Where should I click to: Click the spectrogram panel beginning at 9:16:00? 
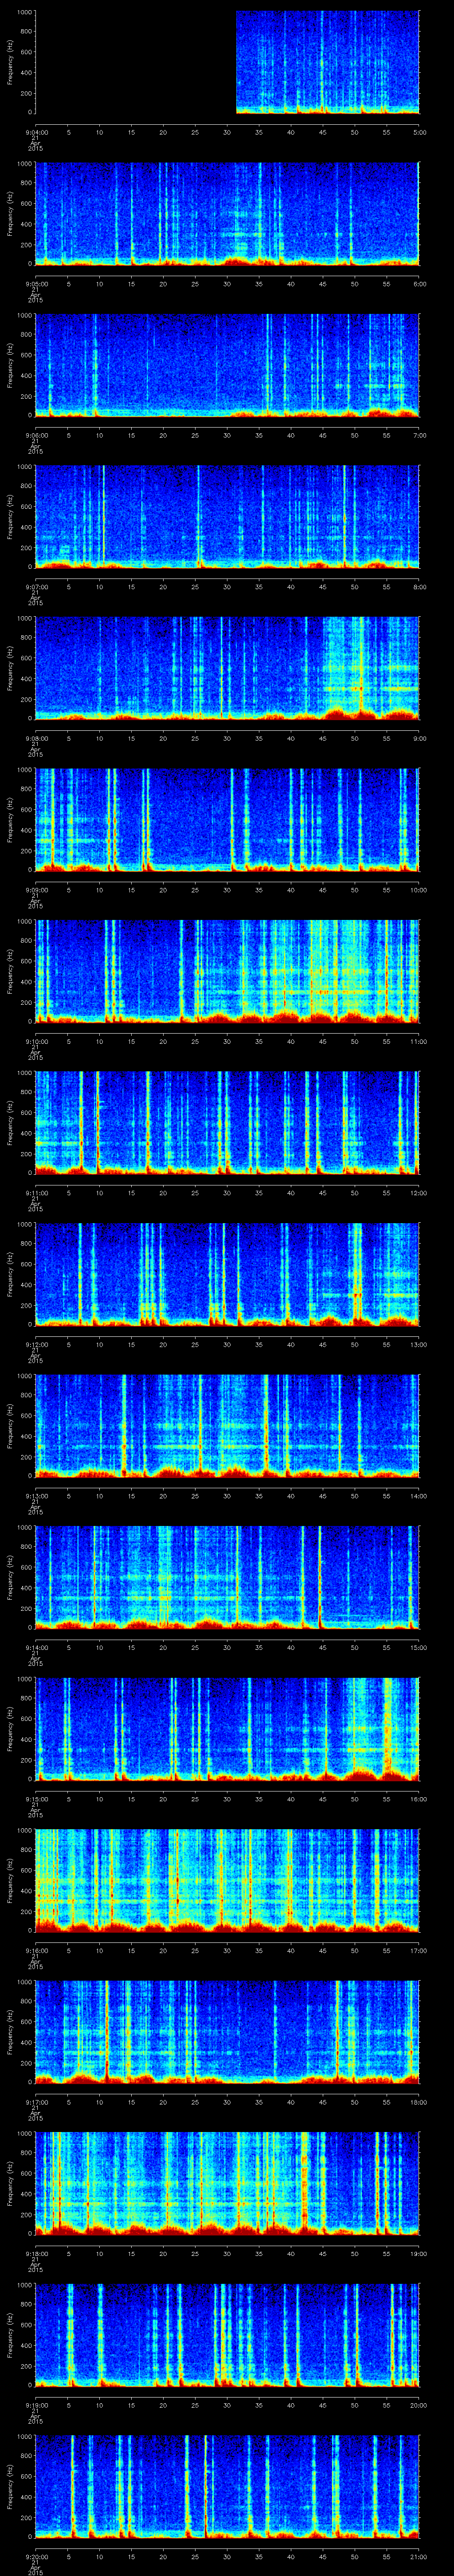(x=227, y=1880)
